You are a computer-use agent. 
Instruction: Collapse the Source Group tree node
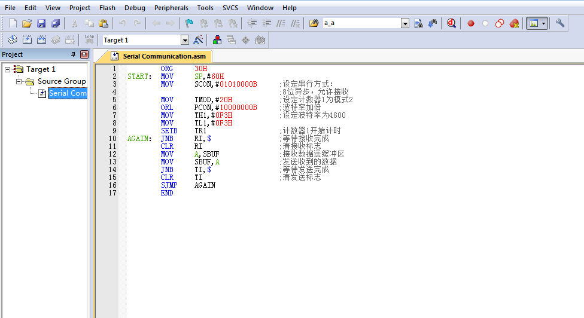coord(19,81)
